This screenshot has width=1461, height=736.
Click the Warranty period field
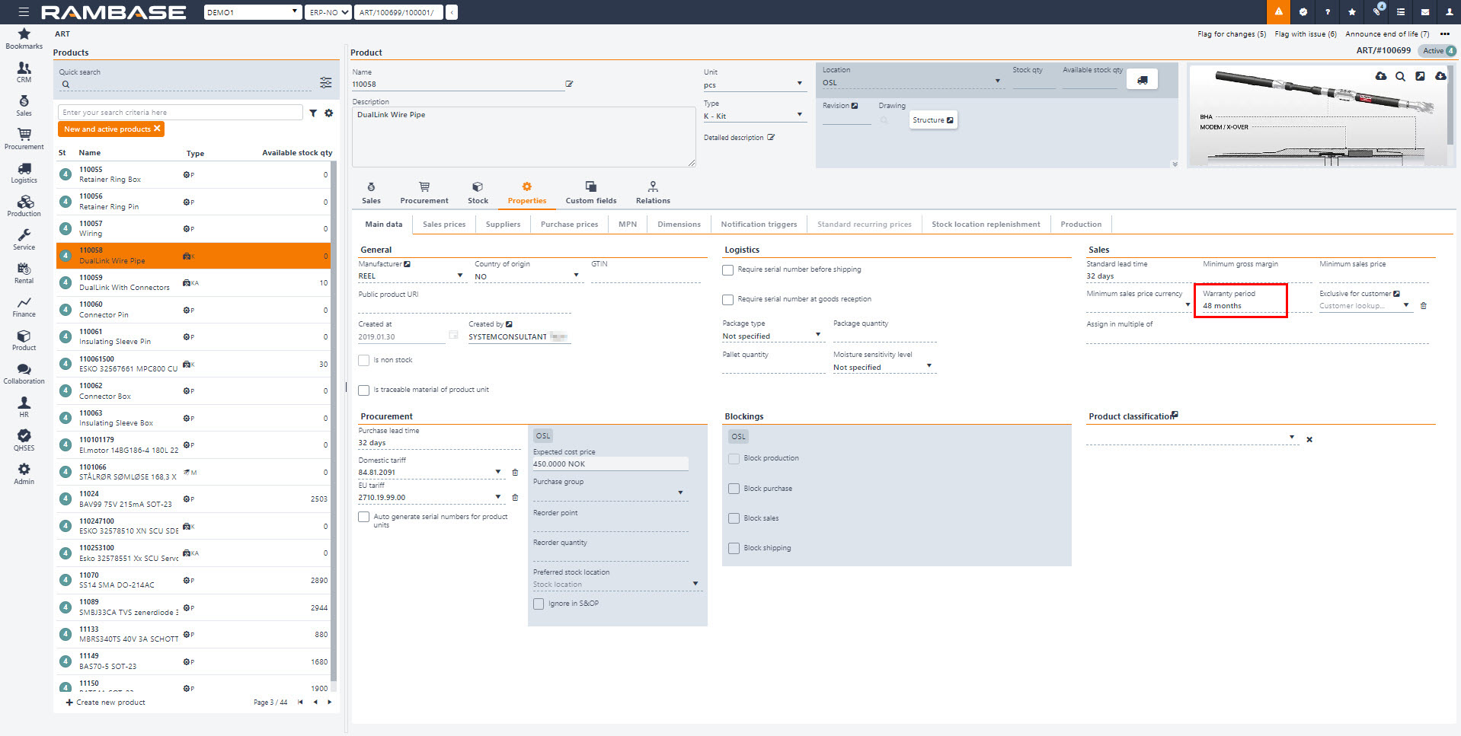coord(1239,306)
